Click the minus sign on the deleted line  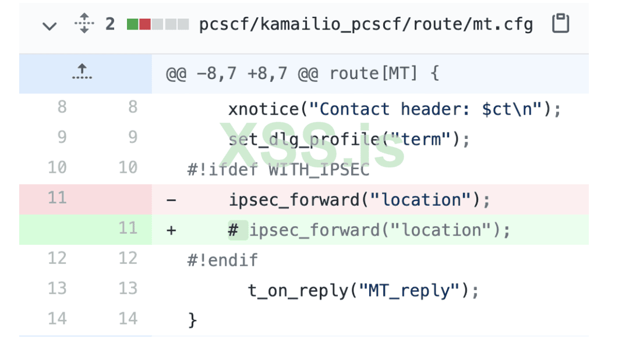(171, 200)
